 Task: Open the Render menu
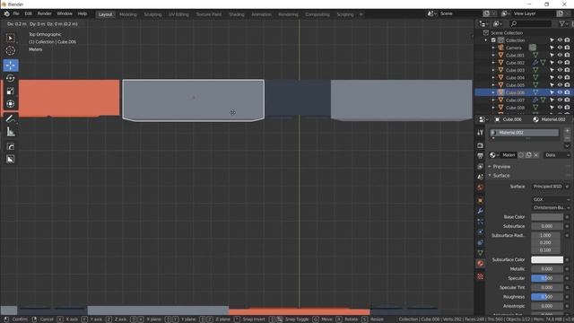coord(44,14)
